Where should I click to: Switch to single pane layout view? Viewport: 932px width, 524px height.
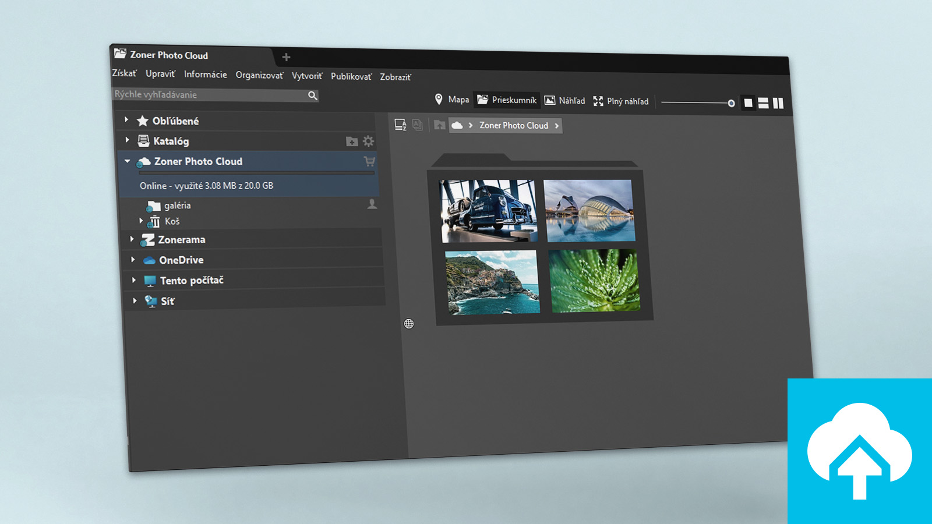point(749,103)
